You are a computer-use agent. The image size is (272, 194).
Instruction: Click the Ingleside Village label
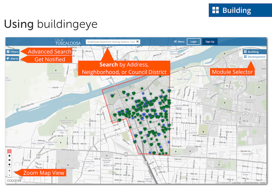pos(149,180)
